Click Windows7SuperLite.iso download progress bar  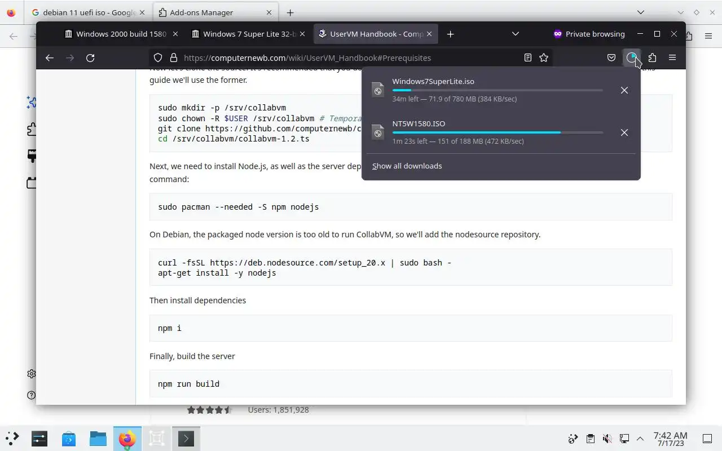tap(498, 90)
